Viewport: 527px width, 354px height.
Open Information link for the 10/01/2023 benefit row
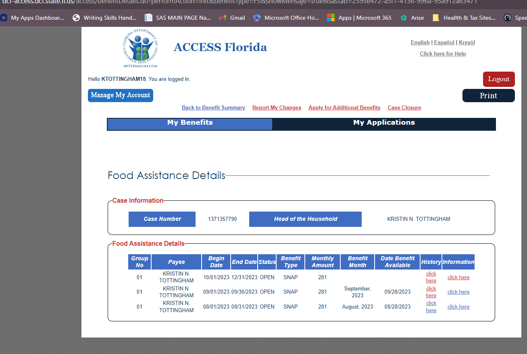(458, 278)
